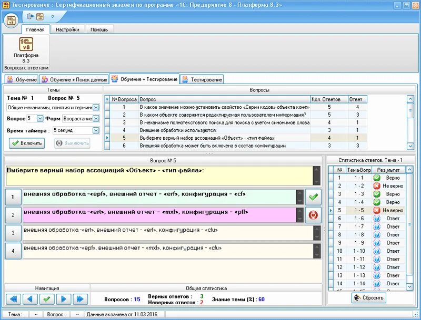This screenshot has width=421, height=320.
Task: Go to next question arrow
Action: pyautogui.click(x=64, y=299)
